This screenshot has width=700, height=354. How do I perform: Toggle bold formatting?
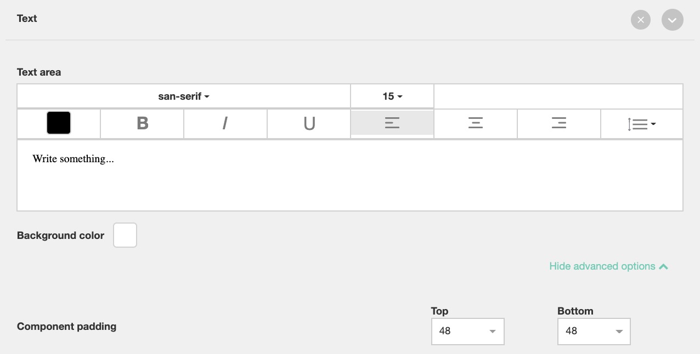(x=142, y=123)
